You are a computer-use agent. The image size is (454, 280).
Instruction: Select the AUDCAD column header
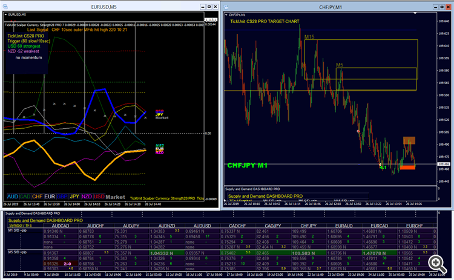tap(61, 226)
